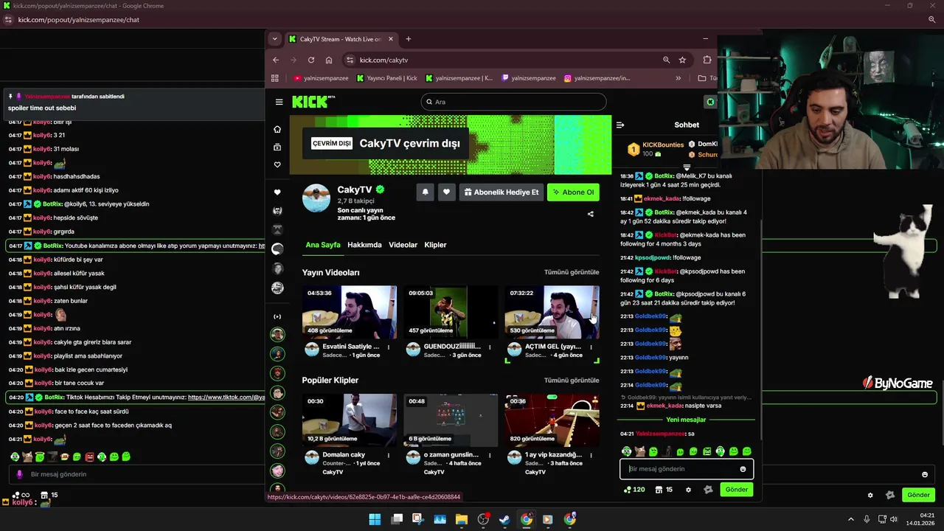Click Gönder in the popout chat window
The width and height of the screenshot is (944, 531).
click(x=918, y=495)
